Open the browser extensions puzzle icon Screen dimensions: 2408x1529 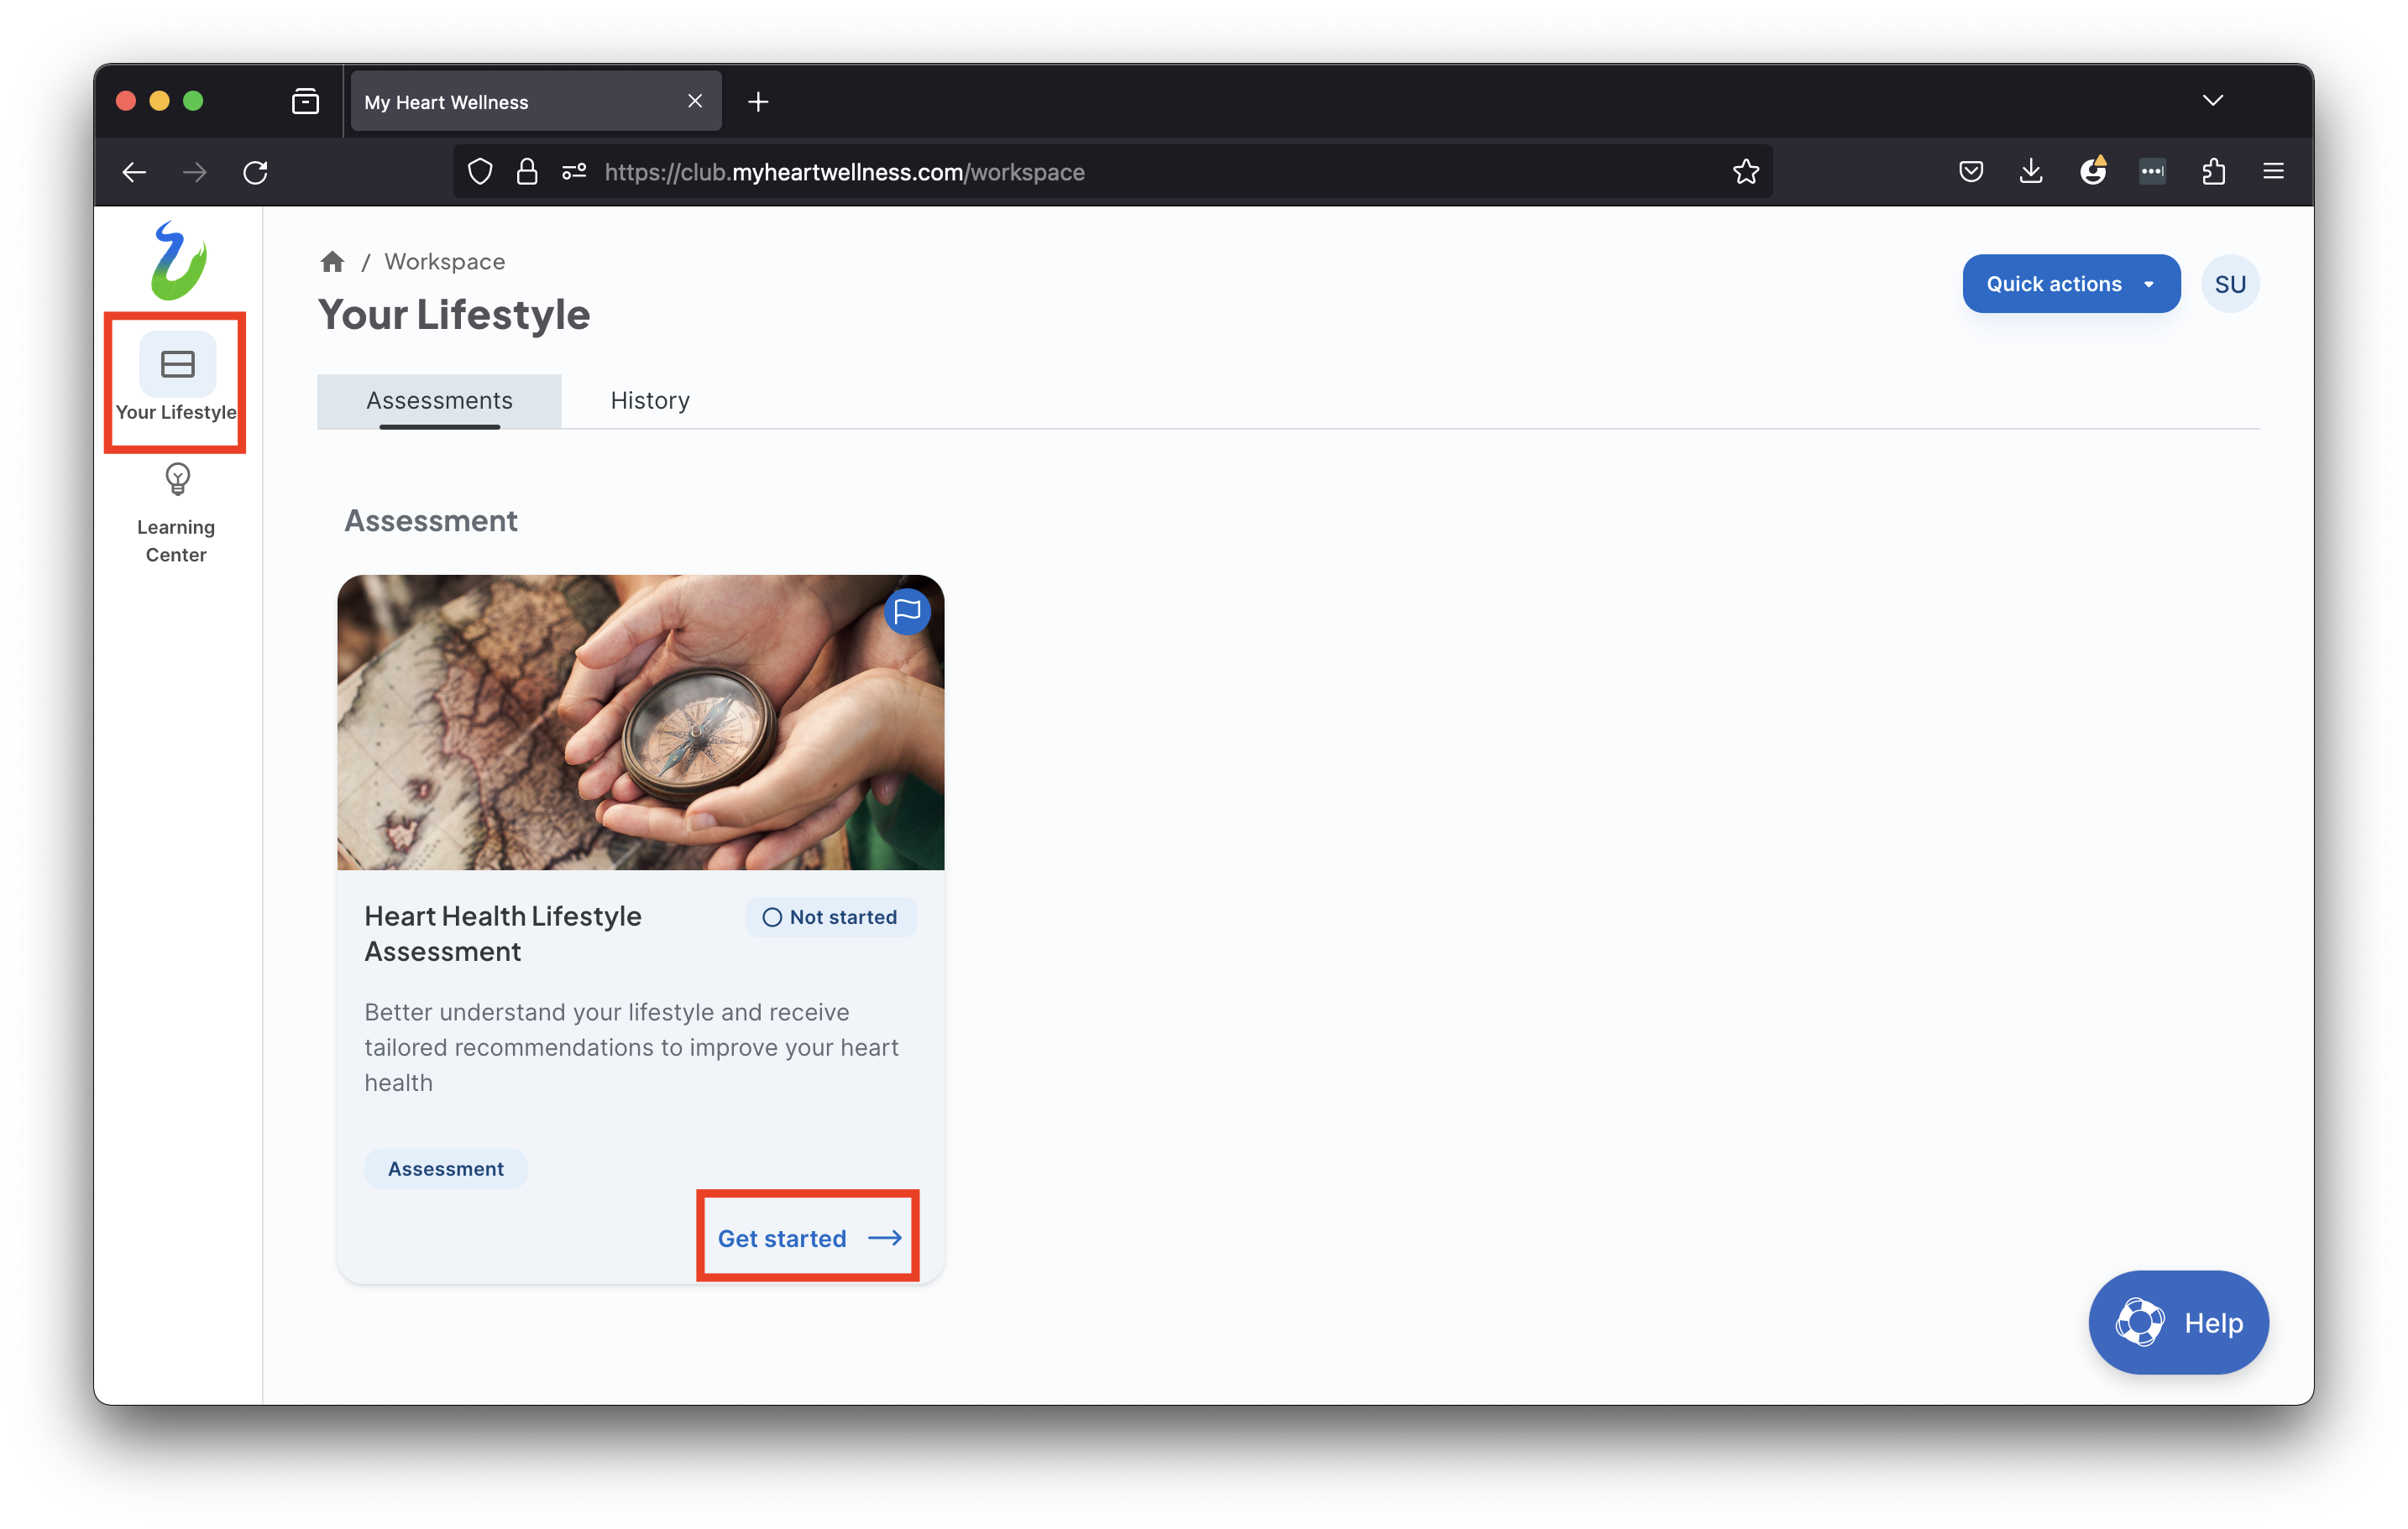[x=2212, y=172]
